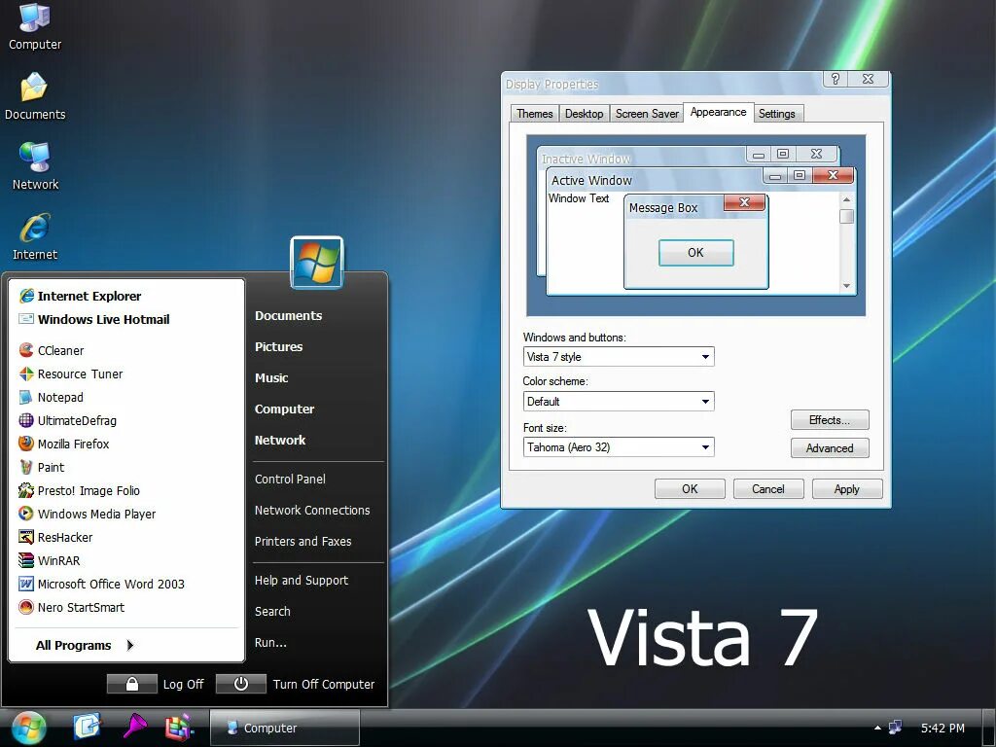Click the Advanced button
The height and width of the screenshot is (747, 996).
(830, 447)
